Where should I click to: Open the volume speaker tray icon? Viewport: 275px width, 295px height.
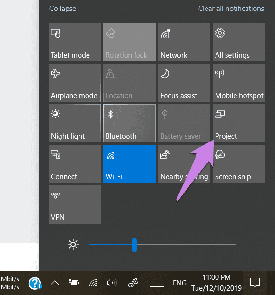pyautogui.click(x=112, y=283)
